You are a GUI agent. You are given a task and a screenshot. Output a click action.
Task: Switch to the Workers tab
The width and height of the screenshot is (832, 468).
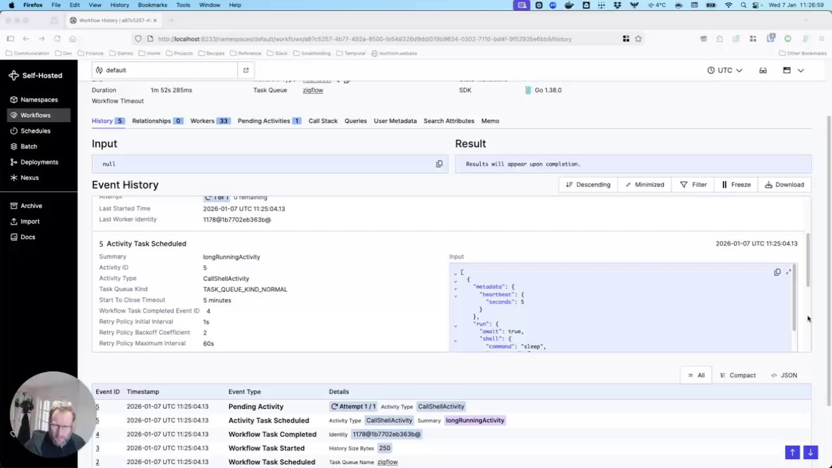(x=210, y=121)
